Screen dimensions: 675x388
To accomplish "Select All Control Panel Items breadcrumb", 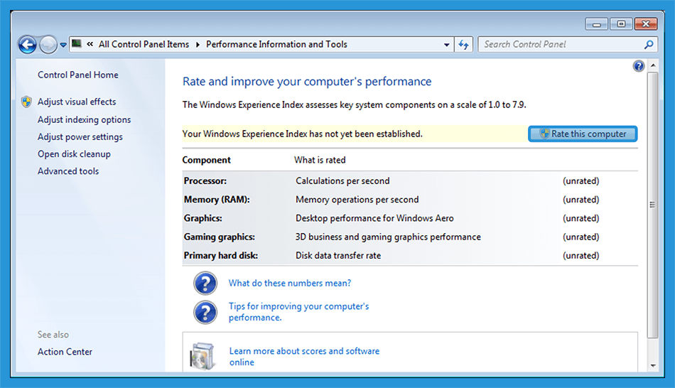I will 144,44.
